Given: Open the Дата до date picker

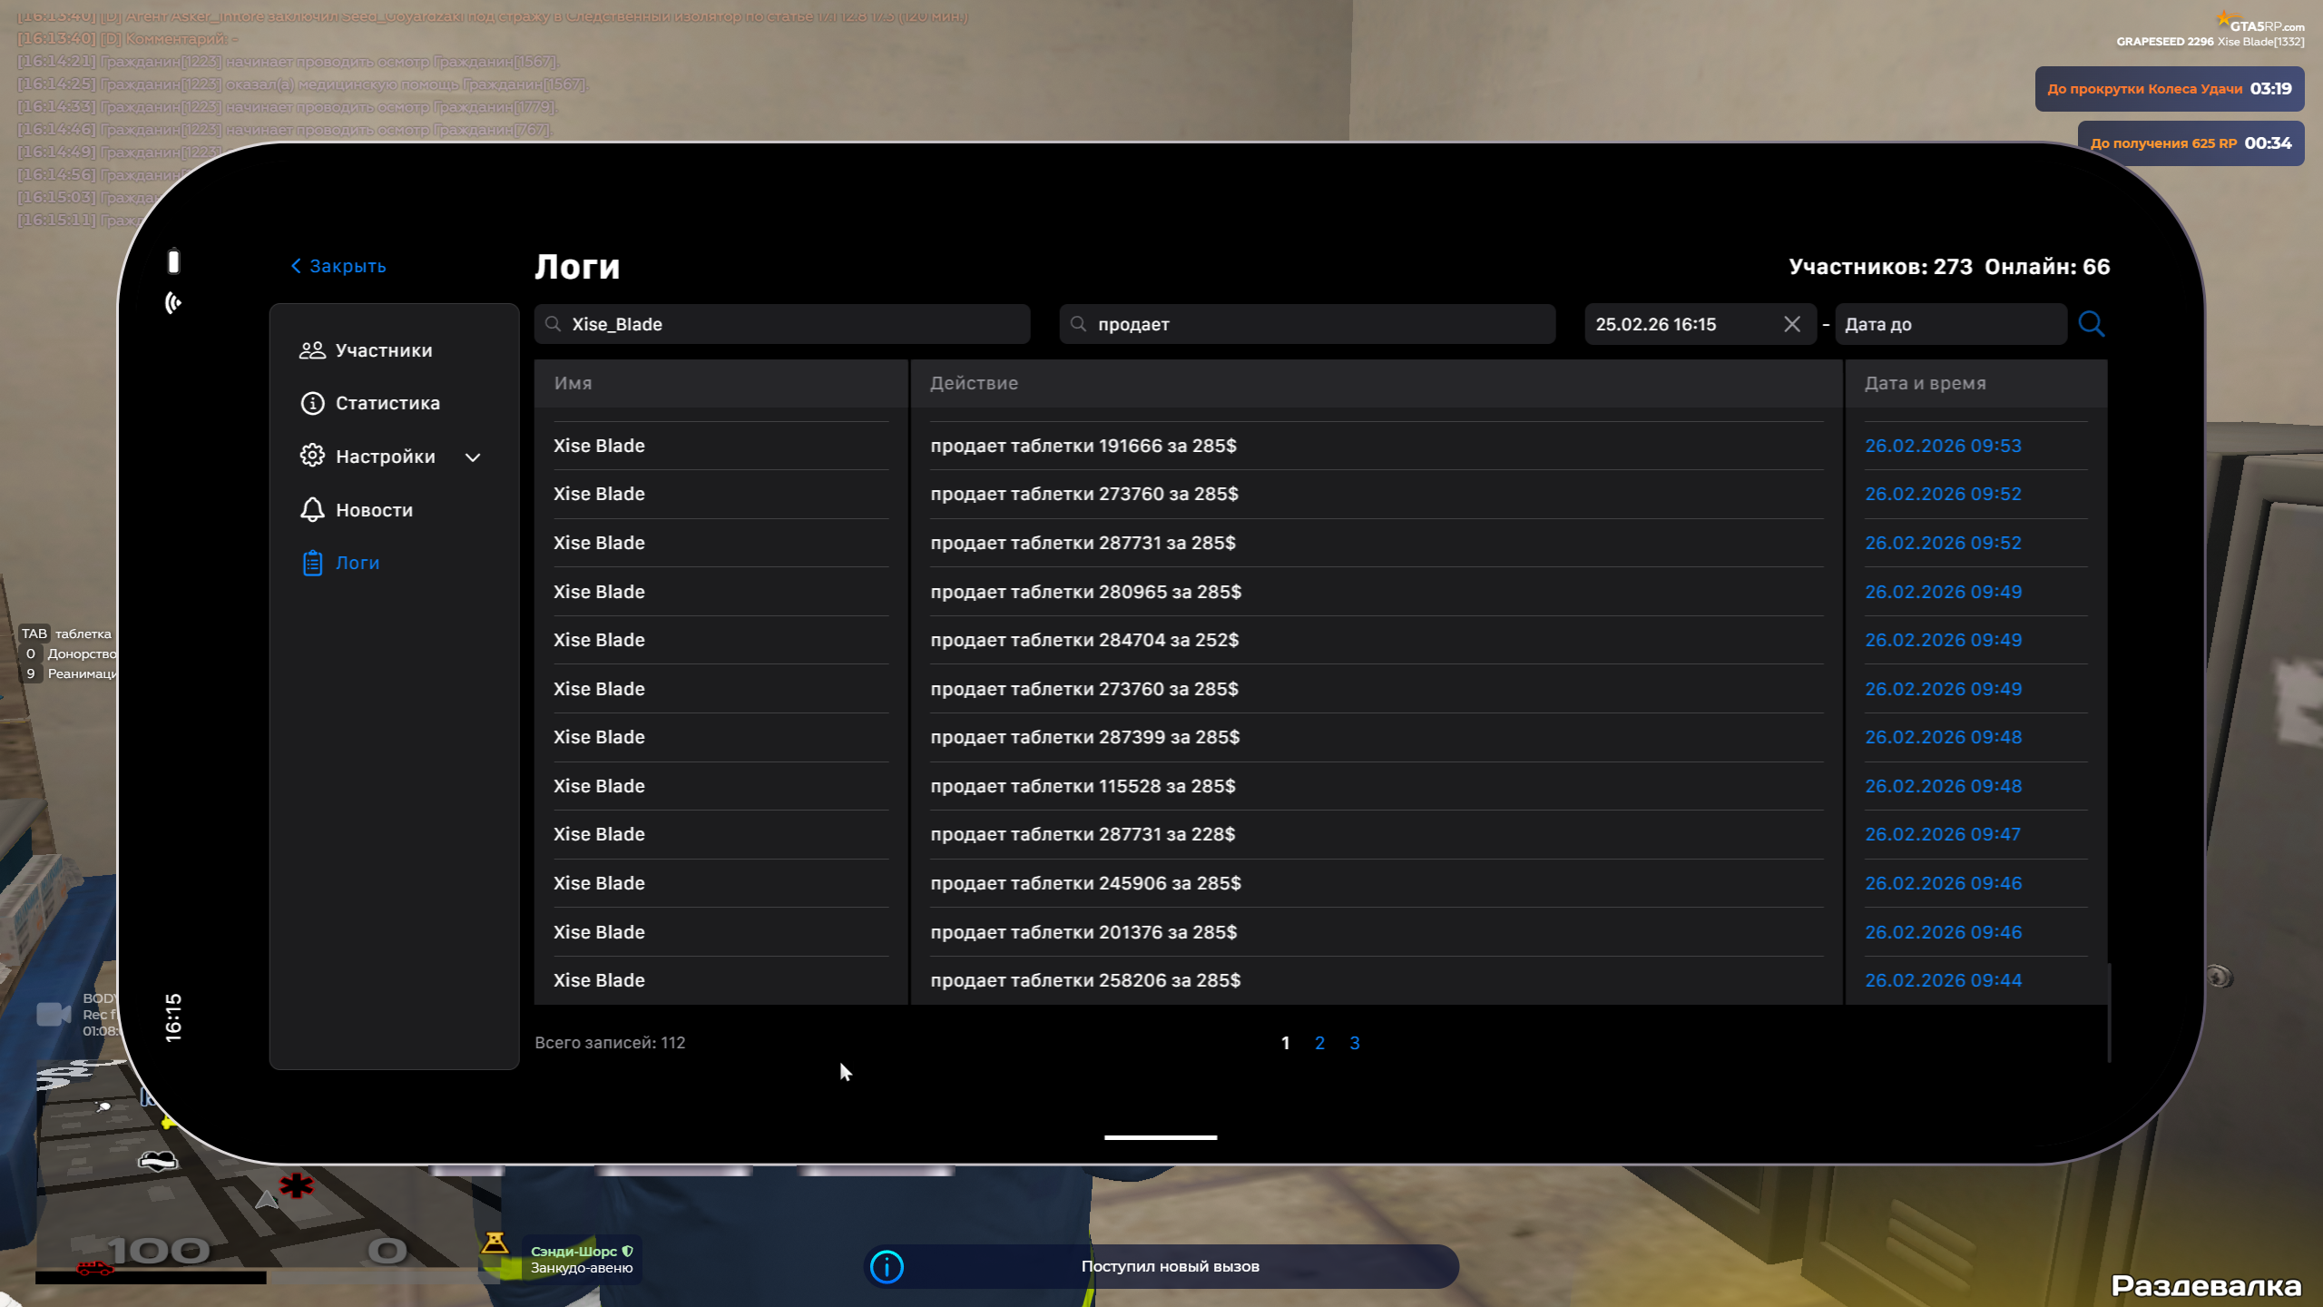Looking at the screenshot, I should 1949,324.
